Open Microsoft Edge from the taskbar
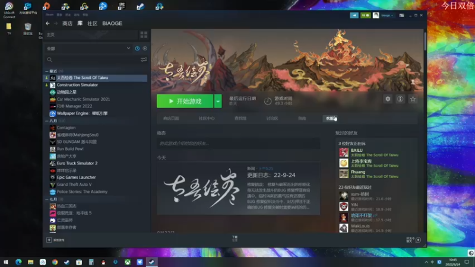 pos(18,262)
